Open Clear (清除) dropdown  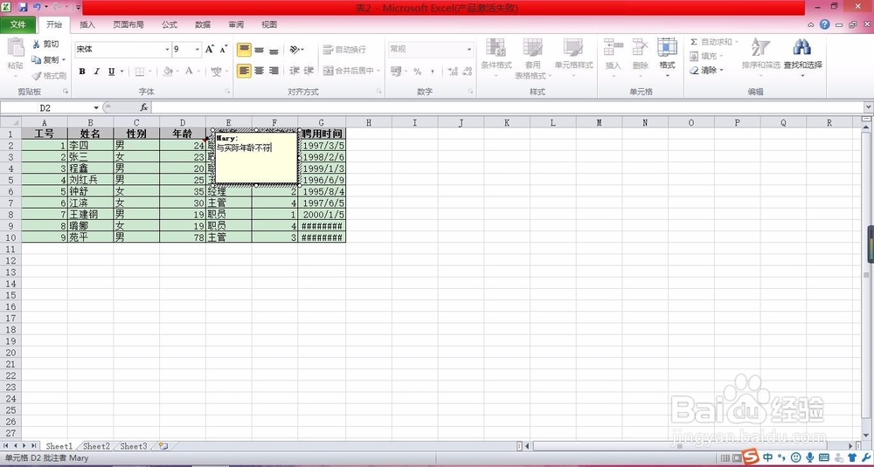click(x=705, y=70)
